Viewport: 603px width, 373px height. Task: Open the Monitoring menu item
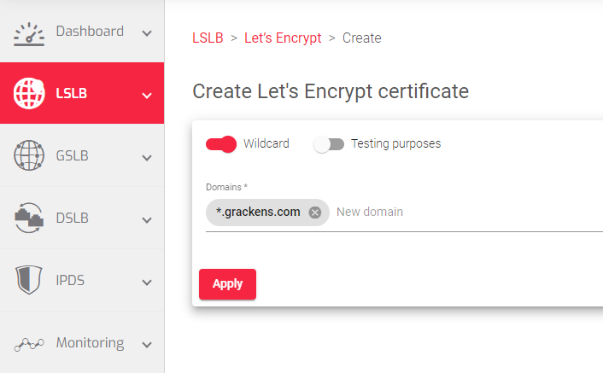point(82,342)
